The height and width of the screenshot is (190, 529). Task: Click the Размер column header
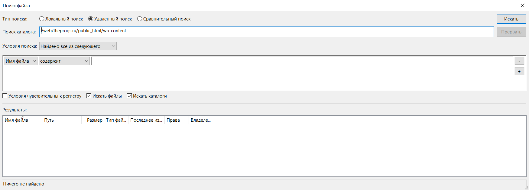click(x=94, y=120)
